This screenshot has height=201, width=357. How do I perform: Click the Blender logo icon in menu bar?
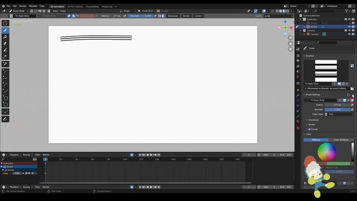3,6
